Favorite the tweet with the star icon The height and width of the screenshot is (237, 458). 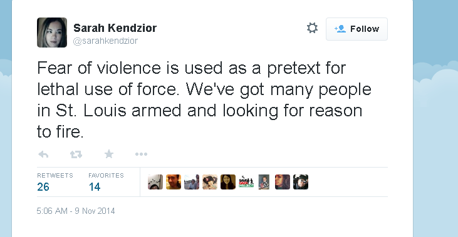pos(109,154)
